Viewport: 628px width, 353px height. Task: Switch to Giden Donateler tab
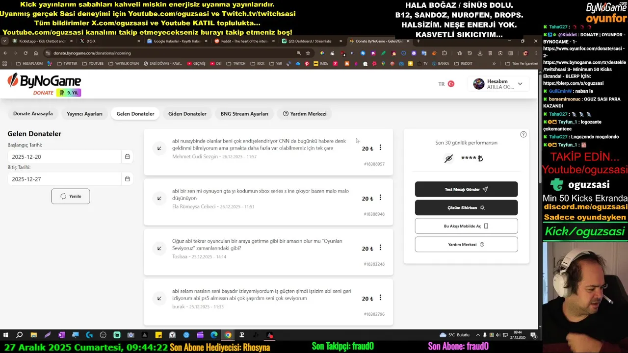187,114
